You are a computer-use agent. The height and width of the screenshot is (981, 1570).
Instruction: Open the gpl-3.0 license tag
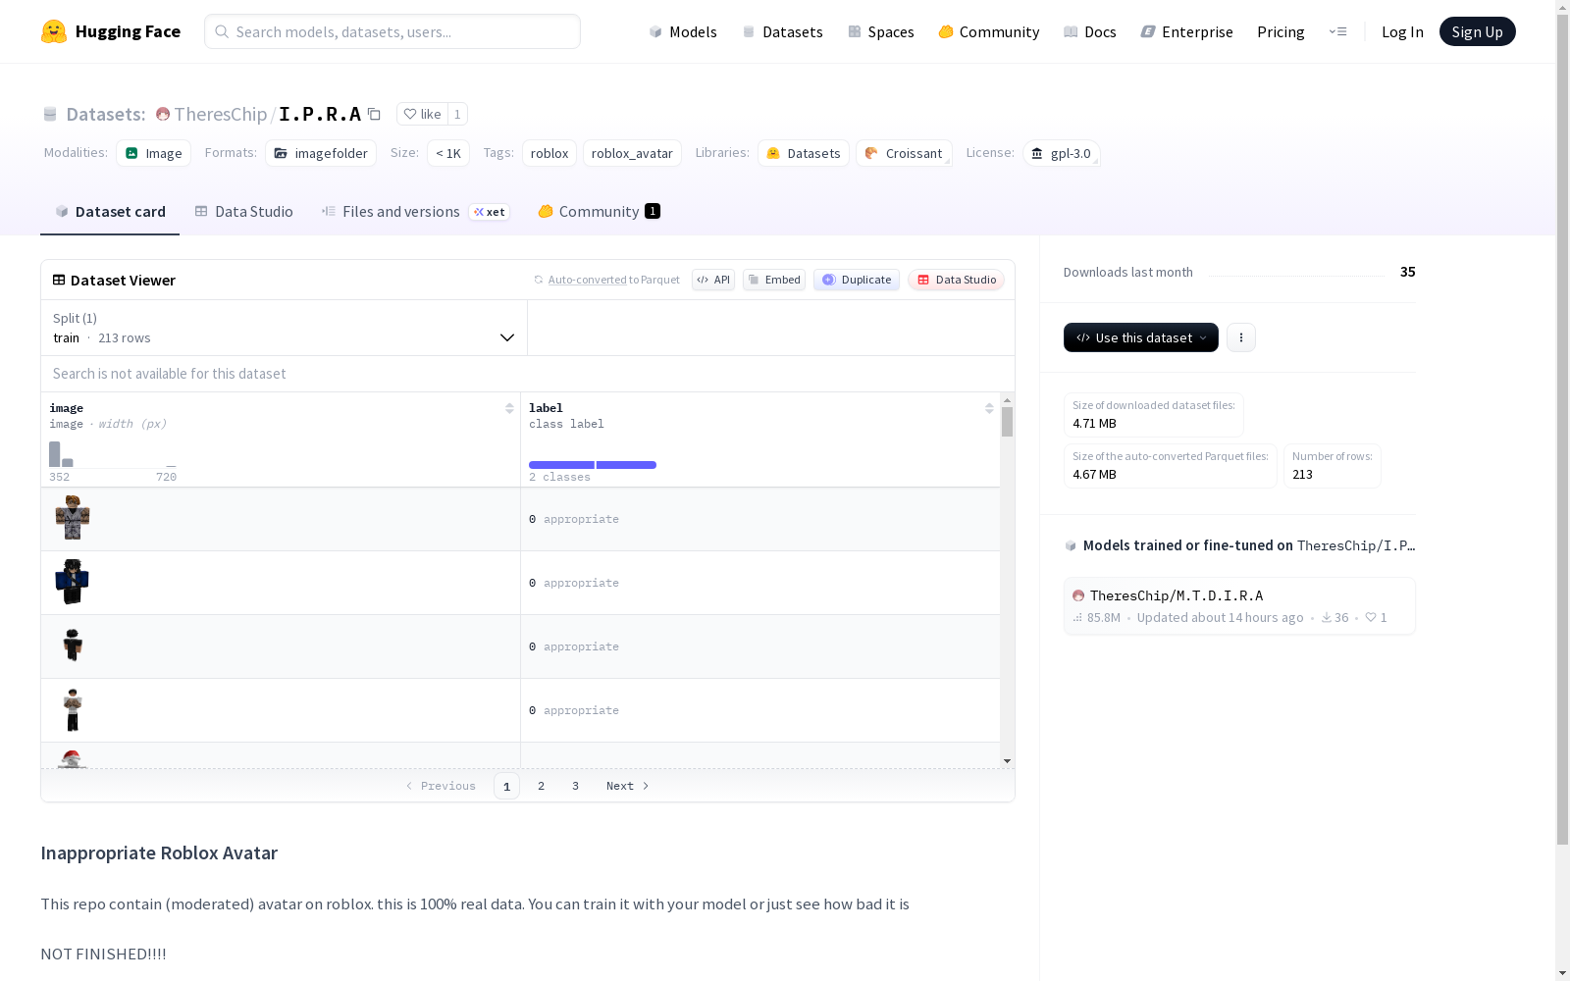pyautogui.click(x=1061, y=153)
